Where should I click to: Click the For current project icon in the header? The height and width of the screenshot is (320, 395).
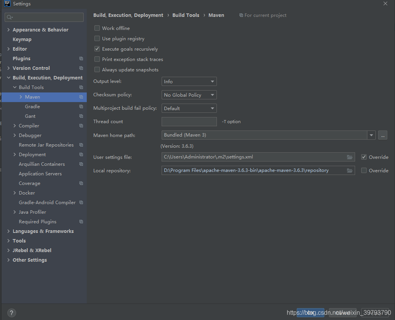pos(241,15)
